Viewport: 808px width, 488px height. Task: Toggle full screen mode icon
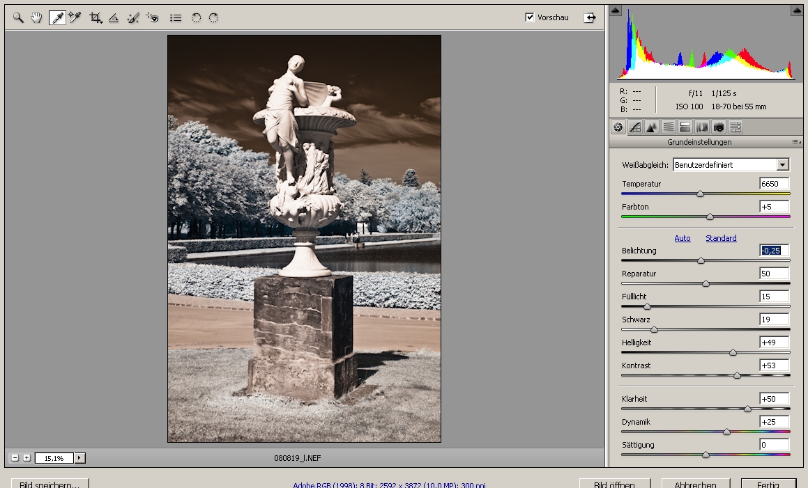tap(590, 17)
